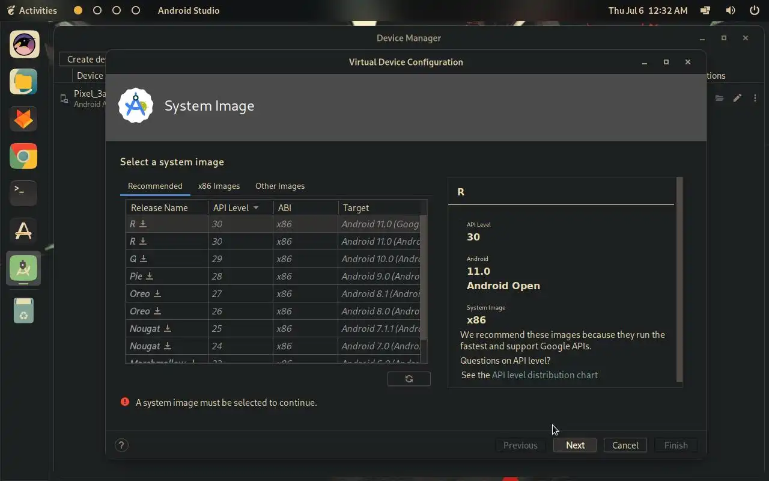Viewport: 769px width, 481px height.
Task: Open the Trash icon in the dock
Action: point(23,311)
